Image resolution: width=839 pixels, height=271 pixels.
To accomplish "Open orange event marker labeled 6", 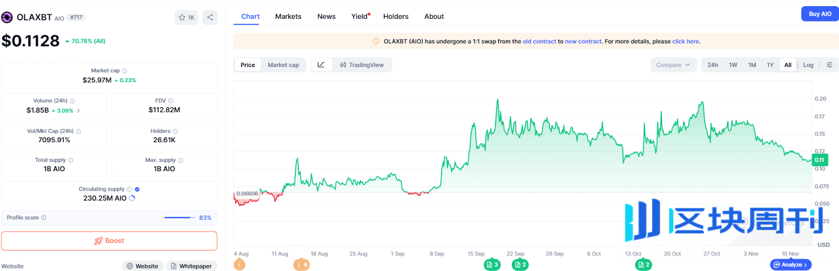I will coord(302,265).
